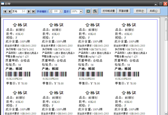This screenshot has width=168, height=115.
Task: Go to the previous page
Action: 9,12
